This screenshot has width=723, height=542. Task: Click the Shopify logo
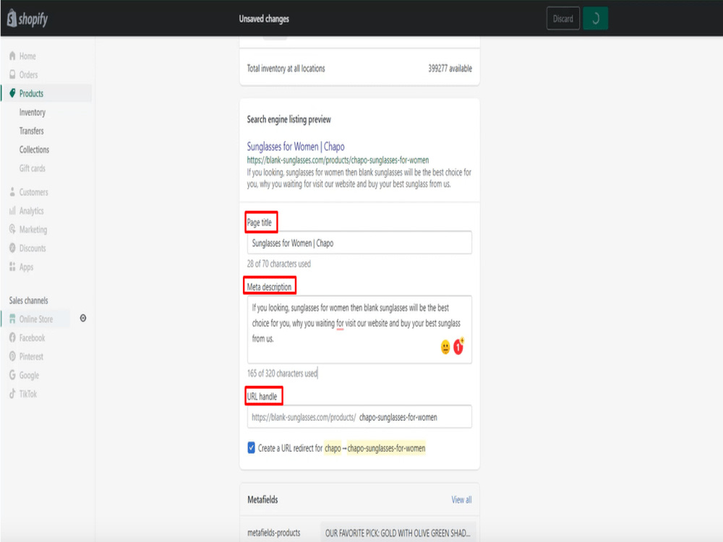tap(27, 19)
